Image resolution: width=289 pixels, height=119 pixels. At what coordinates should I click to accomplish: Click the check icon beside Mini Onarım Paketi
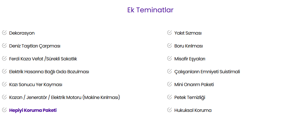169,84
